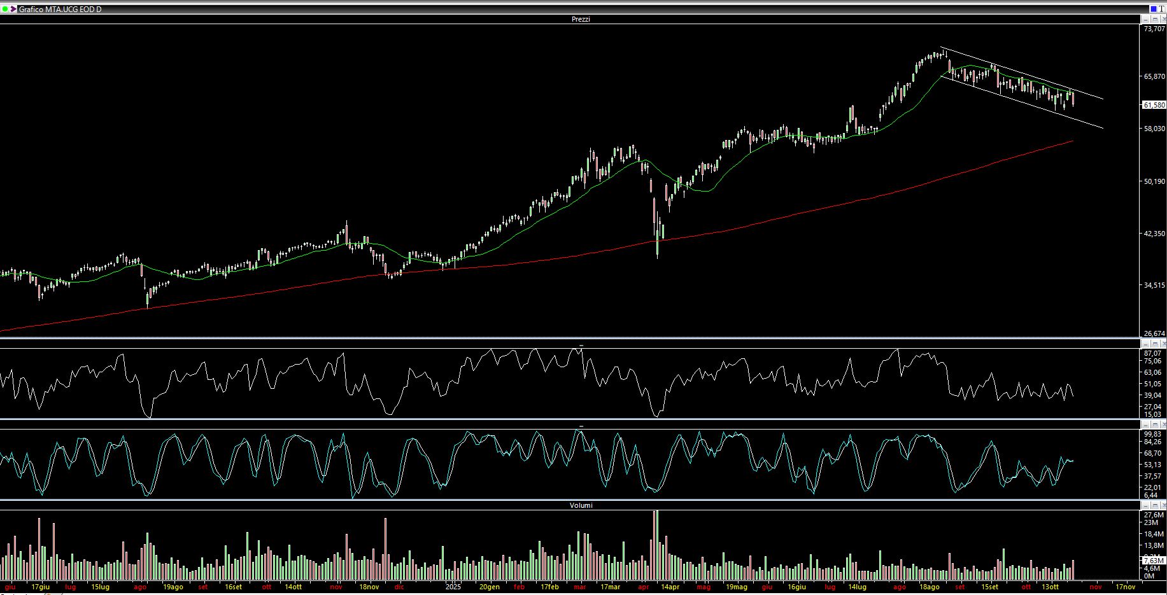Click the Volumi panel header

tap(581, 505)
